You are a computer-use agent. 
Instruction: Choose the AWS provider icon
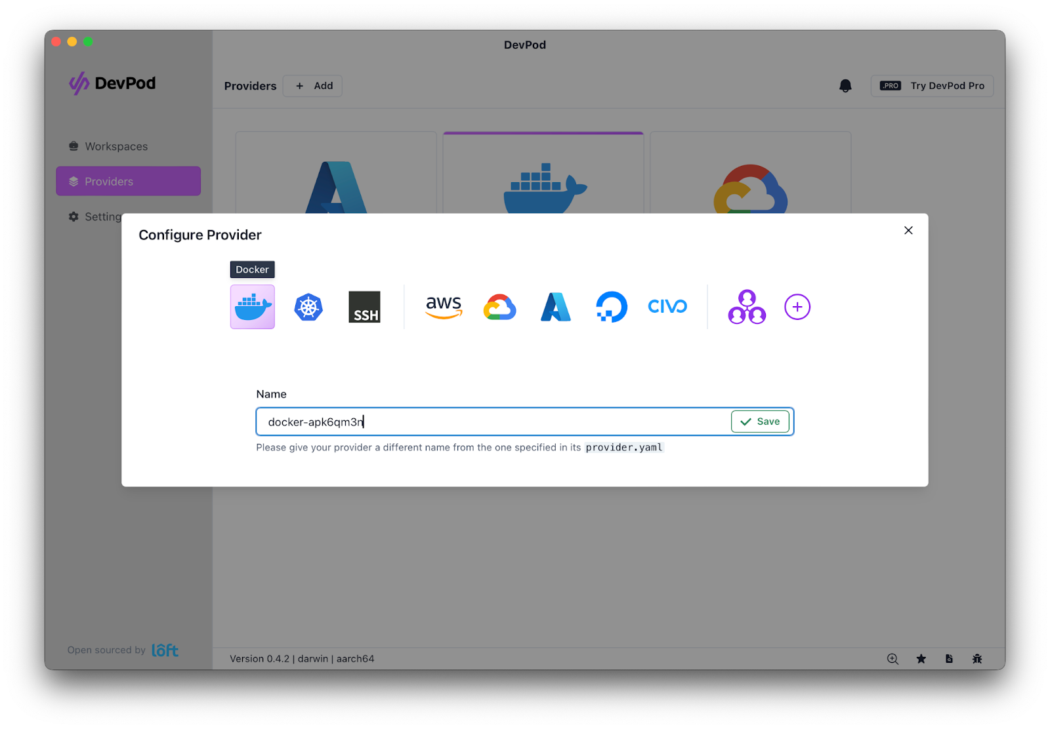pyautogui.click(x=444, y=307)
